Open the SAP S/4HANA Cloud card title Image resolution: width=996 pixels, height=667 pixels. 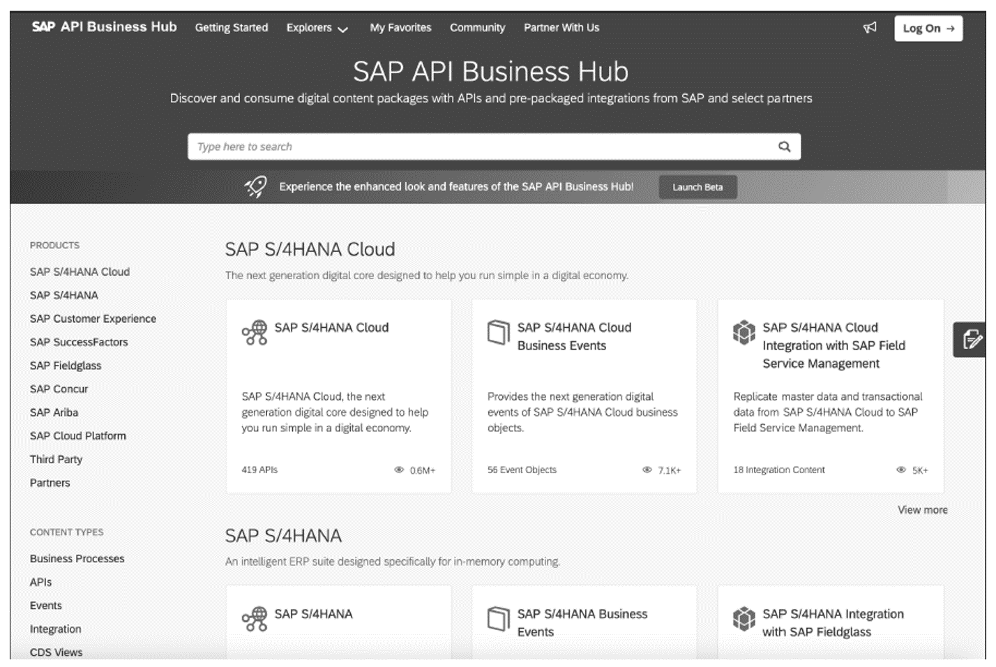[x=331, y=328]
